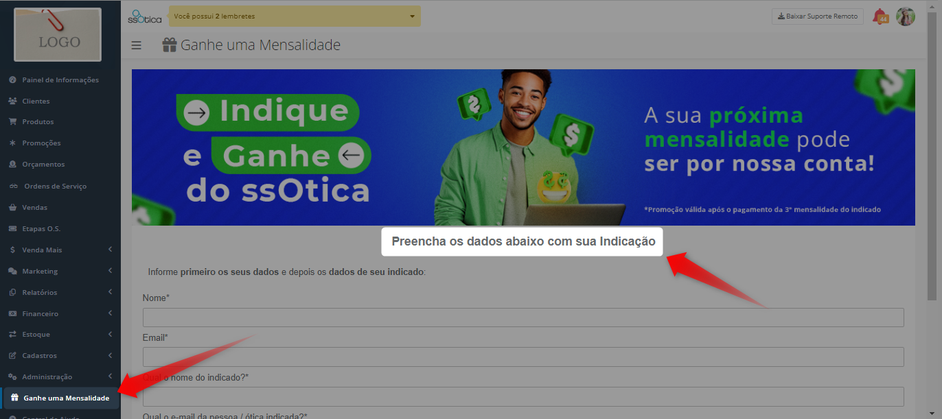
Task: Expand the Venda Mais submenu chevron
Action: 111,250
